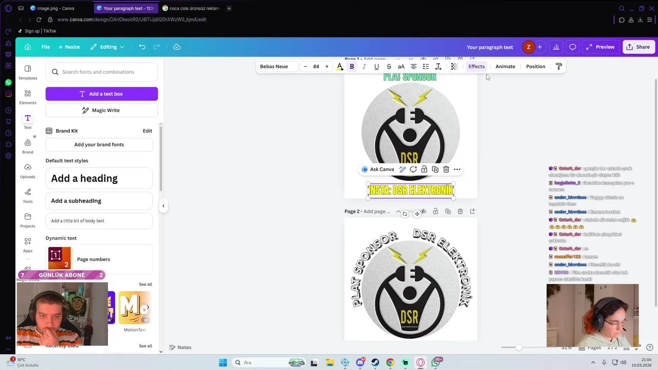Lock Page 2
This screenshot has height=370, width=658.
coord(435,211)
